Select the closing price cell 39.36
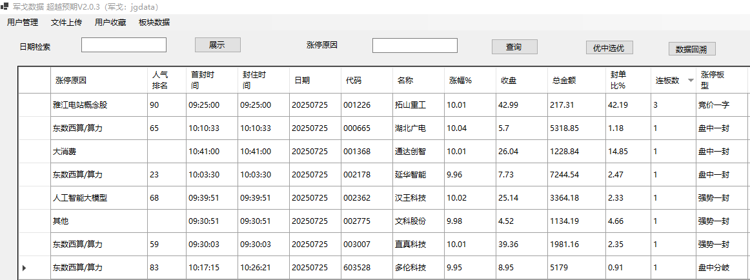Viewport: 750px width, 280px height. (x=522, y=245)
